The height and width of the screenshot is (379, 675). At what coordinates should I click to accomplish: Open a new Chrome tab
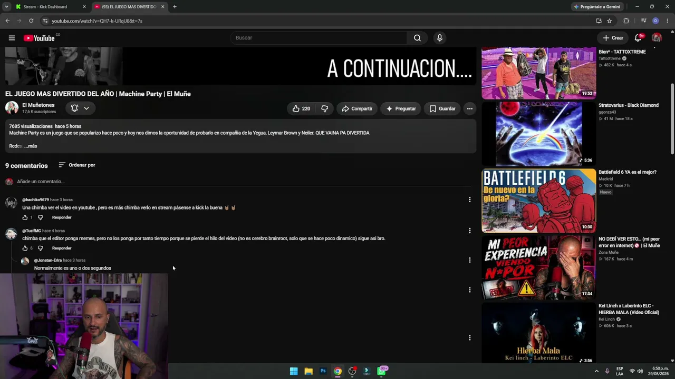(x=175, y=7)
